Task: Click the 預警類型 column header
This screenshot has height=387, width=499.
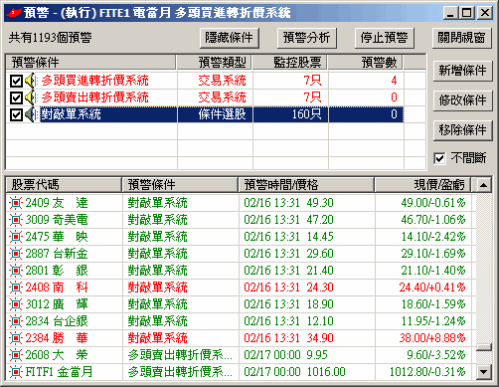Action: [215, 62]
